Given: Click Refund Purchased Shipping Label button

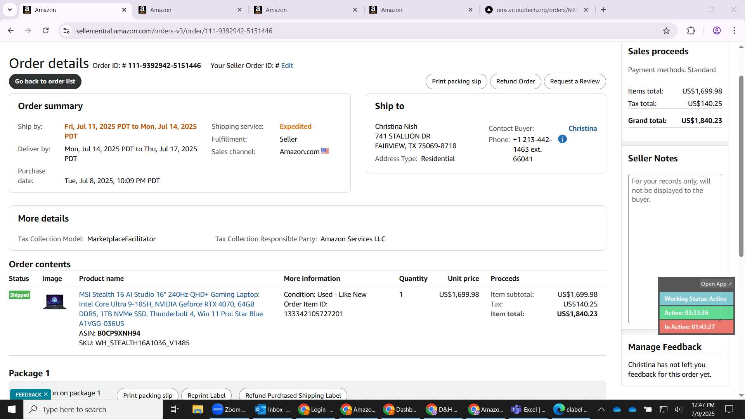Looking at the screenshot, I should (293, 395).
